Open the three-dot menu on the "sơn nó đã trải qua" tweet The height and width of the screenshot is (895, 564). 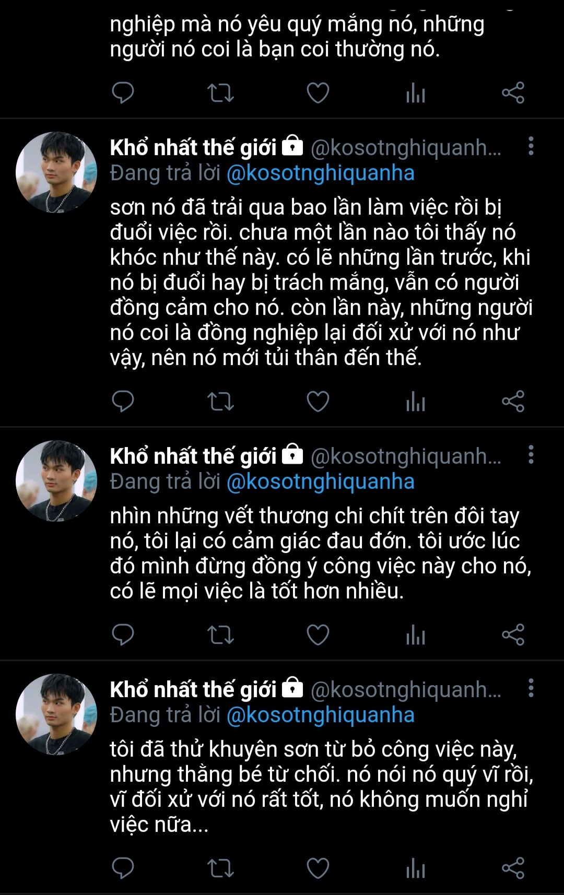[x=531, y=147]
